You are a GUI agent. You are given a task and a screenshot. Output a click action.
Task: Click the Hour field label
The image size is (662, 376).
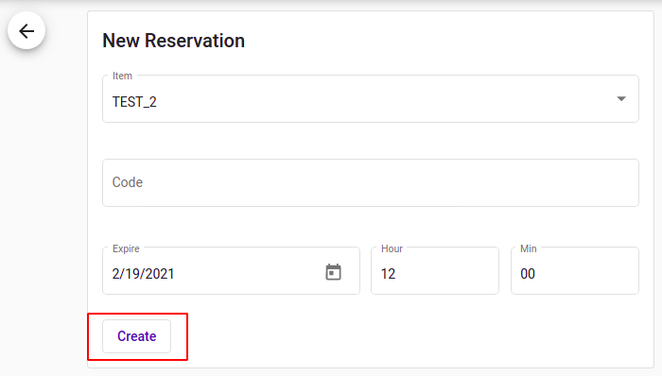pyautogui.click(x=392, y=248)
